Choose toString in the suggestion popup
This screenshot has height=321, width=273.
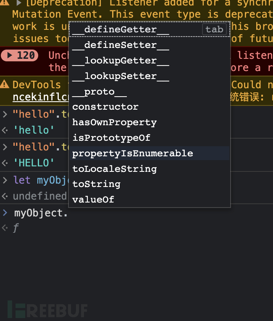click(x=97, y=184)
